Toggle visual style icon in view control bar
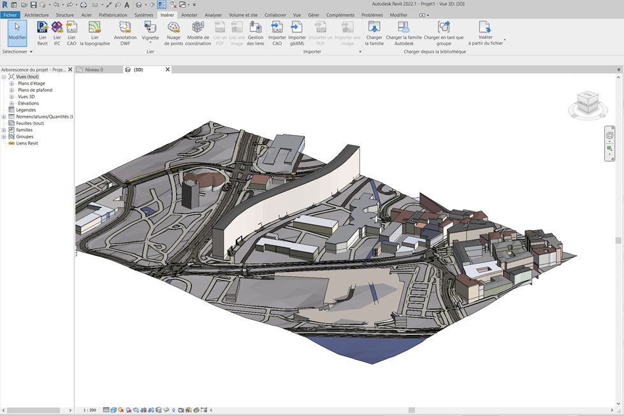 (113, 410)
